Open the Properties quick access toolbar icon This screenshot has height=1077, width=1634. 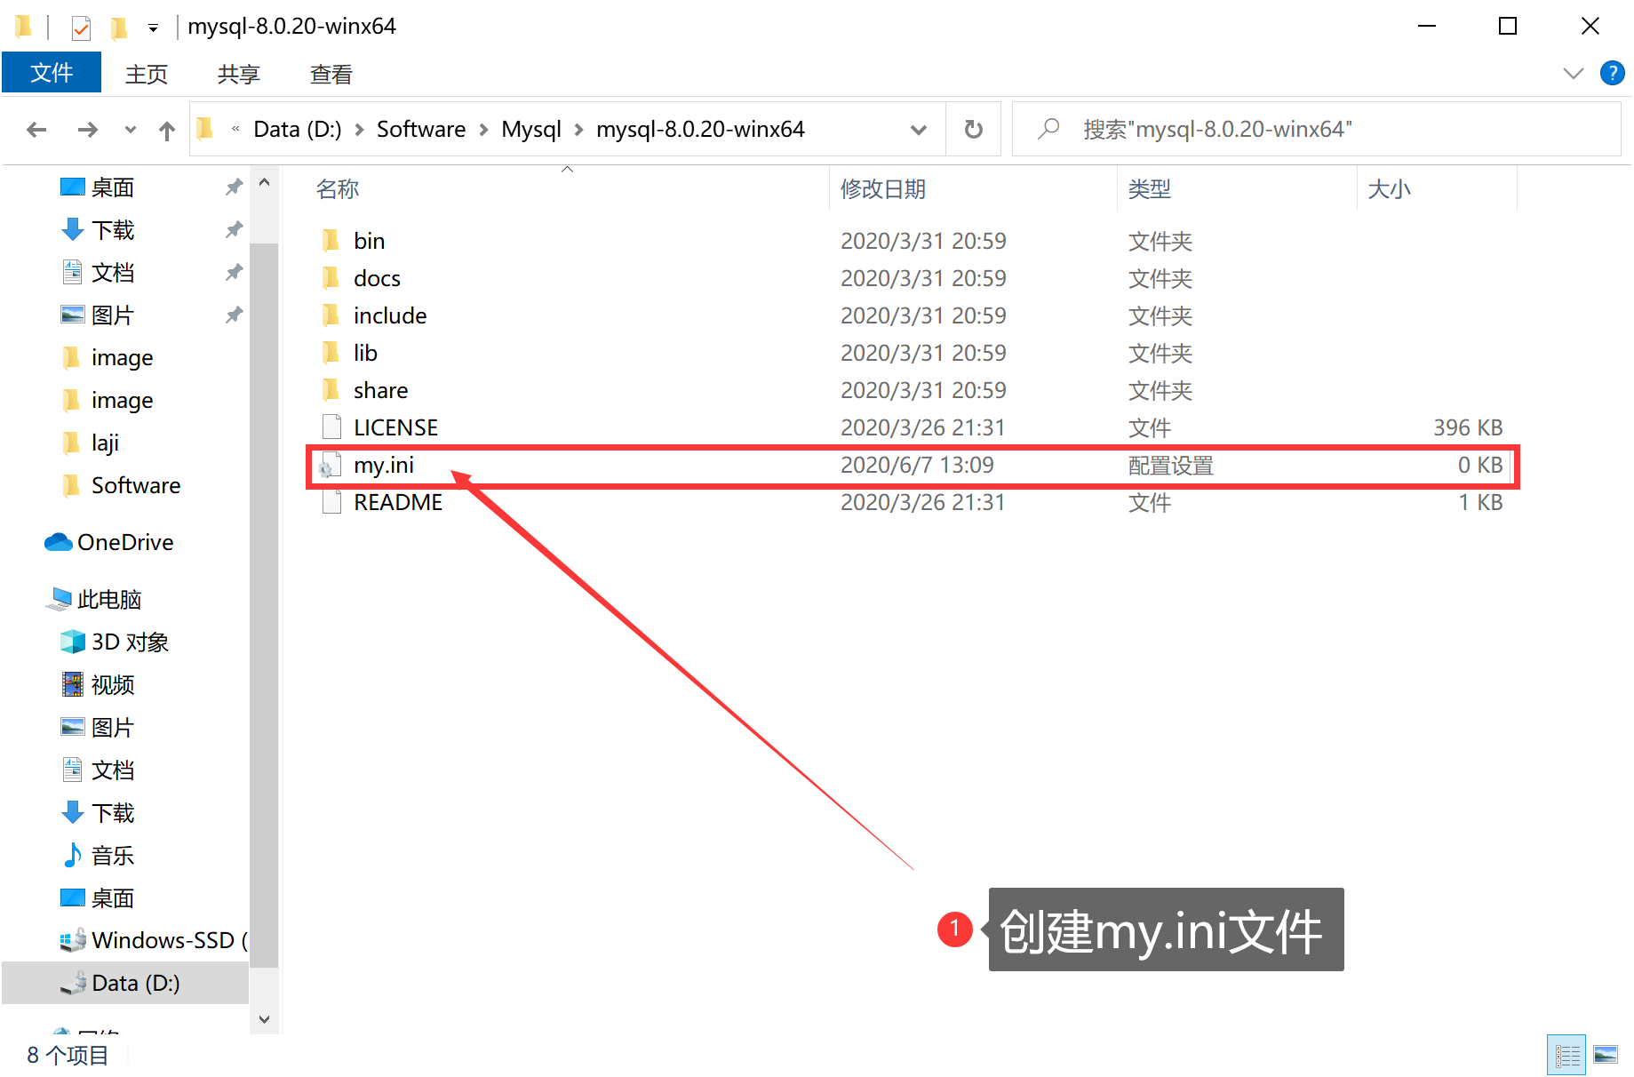pos(81,28)
